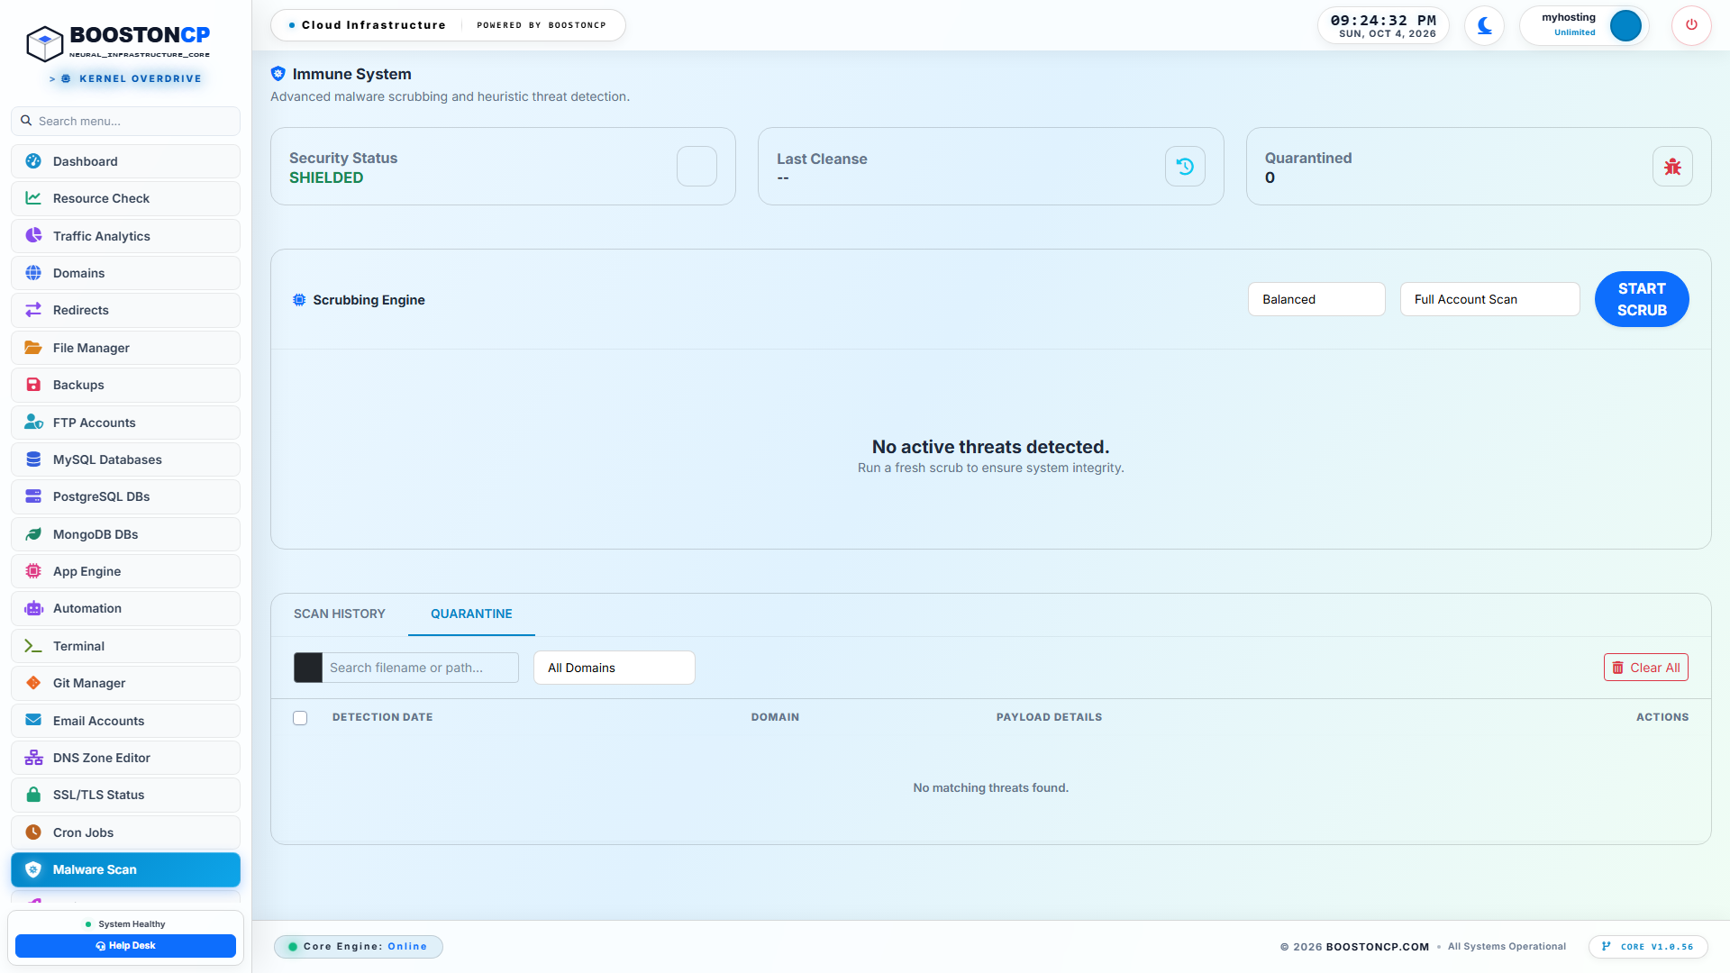Click the Last Cleanse history icon
This screenshot has width=1730, height=973.
coord(1185,167)
